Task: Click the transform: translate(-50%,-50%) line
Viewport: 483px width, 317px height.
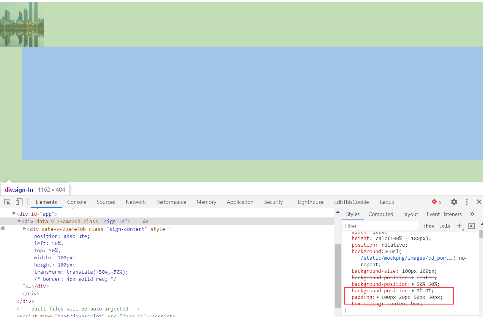Action: tap(81, 272)
